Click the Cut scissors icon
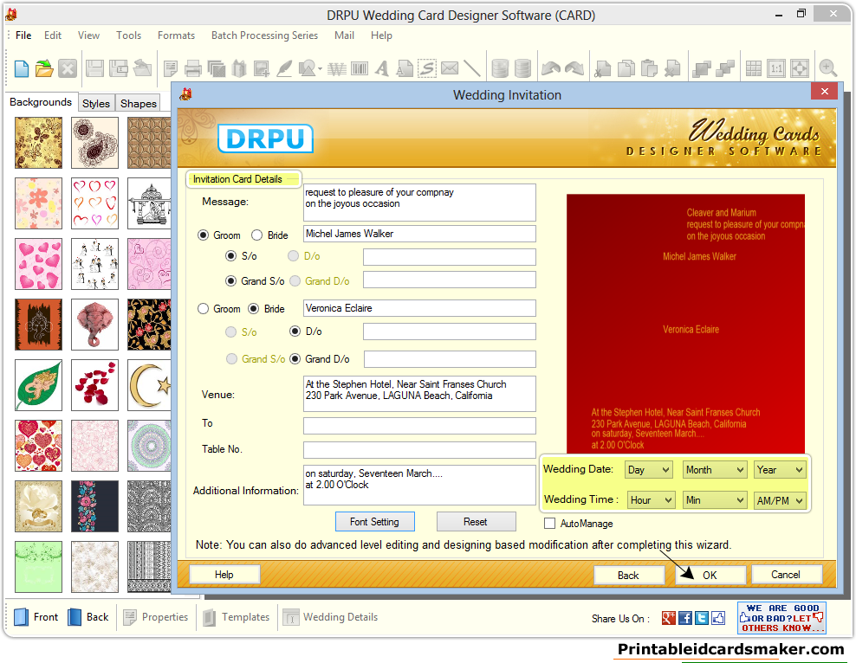This screenshot has width=856, height=663. tap(603, 68)
